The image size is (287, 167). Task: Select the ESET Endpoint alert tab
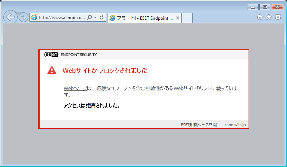(x=144, y=18)
